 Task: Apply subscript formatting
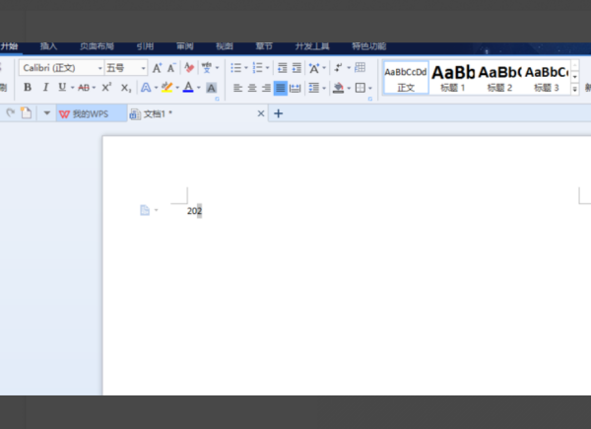point(125,88)
